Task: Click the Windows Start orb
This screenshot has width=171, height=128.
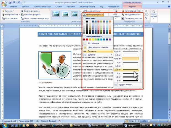Action: pos(5,125)
